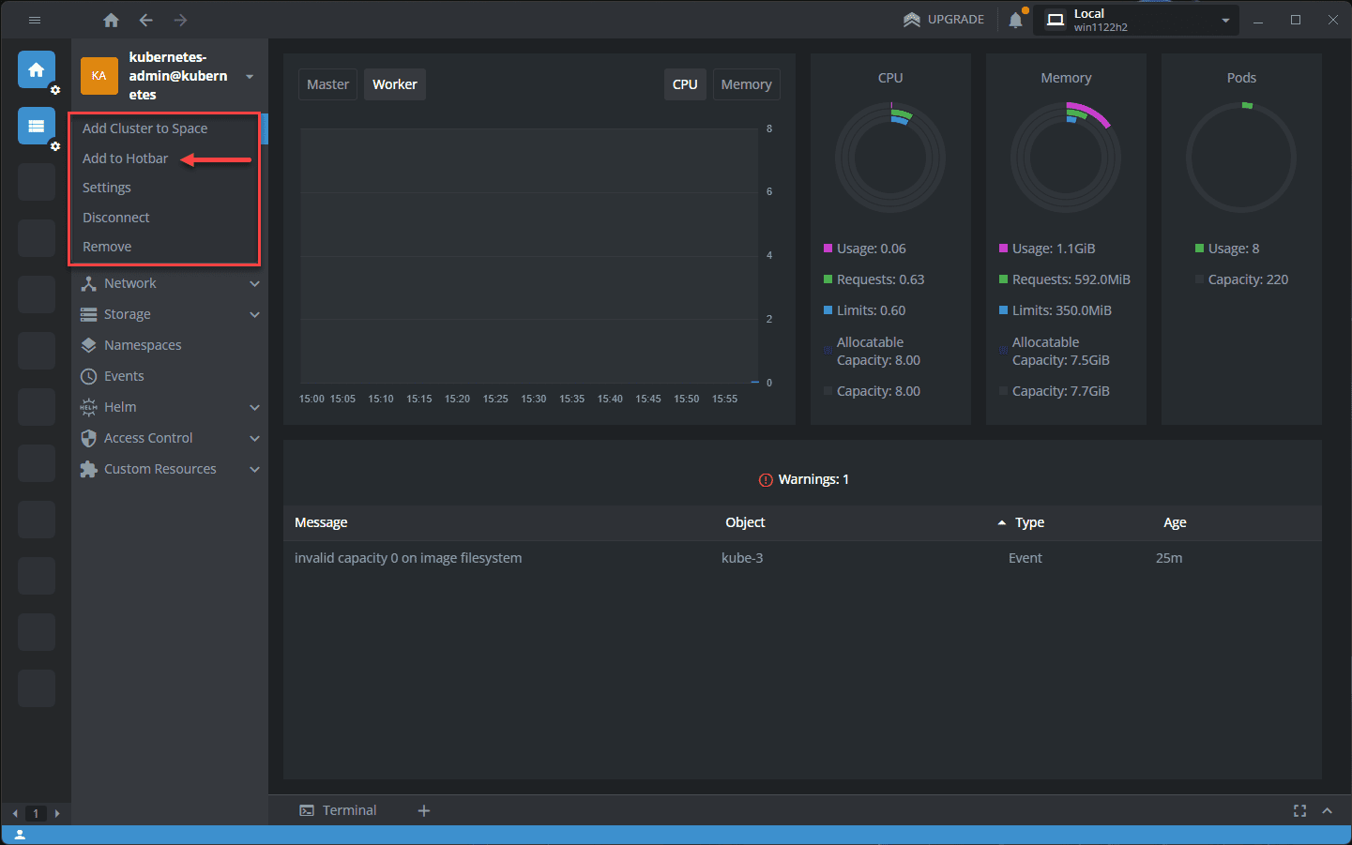This screenshot has height=845, width=1352.
Task: Toggle the Pods Capacity: 220 legend entry
Action: coord(1242,279)
